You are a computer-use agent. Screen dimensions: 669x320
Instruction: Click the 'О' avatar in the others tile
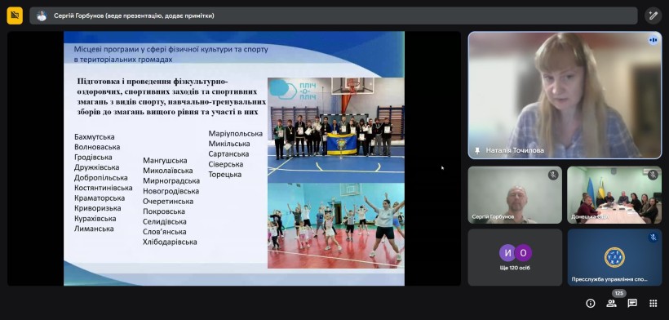(x=523, y=252)
